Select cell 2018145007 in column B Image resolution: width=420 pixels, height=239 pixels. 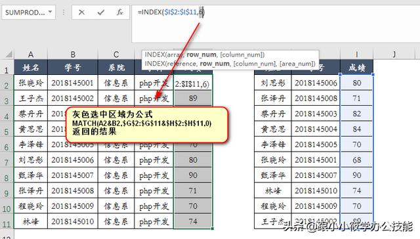tap(73, 175)
